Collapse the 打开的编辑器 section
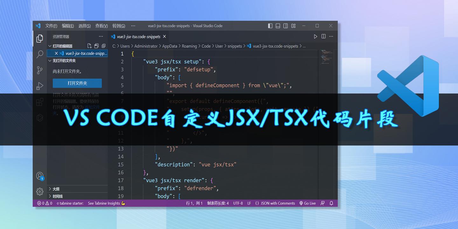458x229 pixels. tap(50, 46)
